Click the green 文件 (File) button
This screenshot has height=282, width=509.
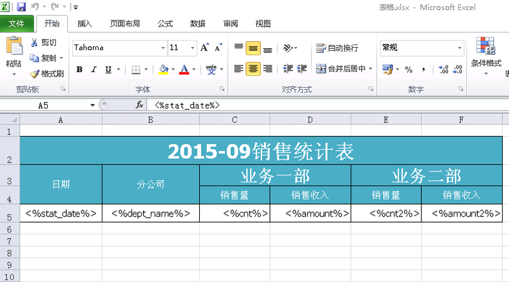coord(17,24)
